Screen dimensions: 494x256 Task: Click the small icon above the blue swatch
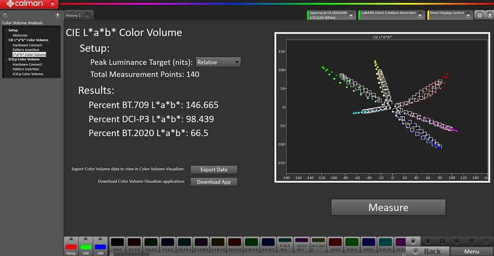pos(100,240)
